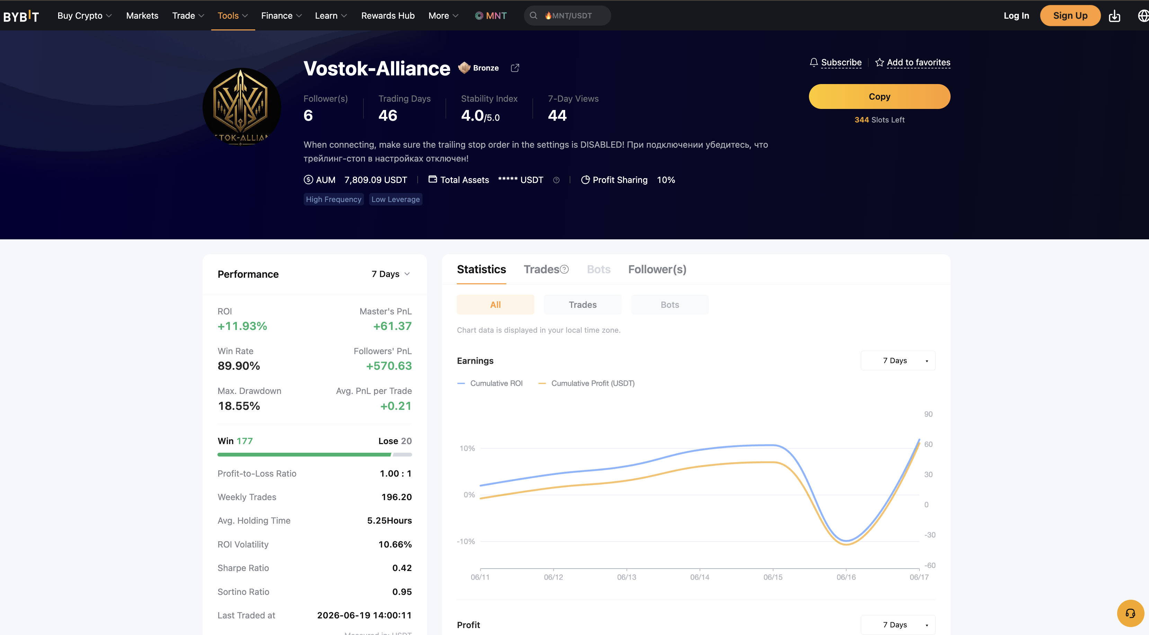Click the 06/13 date axis label

click(x=626, y=577)
